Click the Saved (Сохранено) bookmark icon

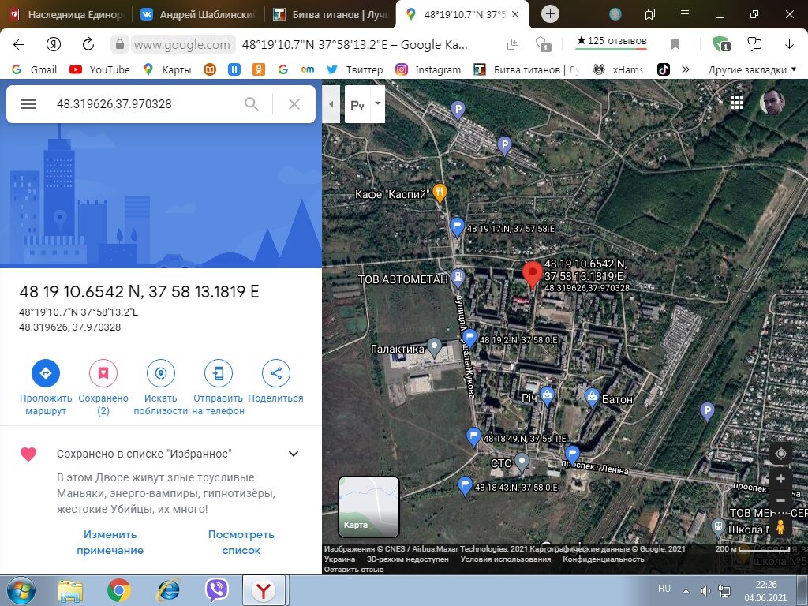point(103,373)
